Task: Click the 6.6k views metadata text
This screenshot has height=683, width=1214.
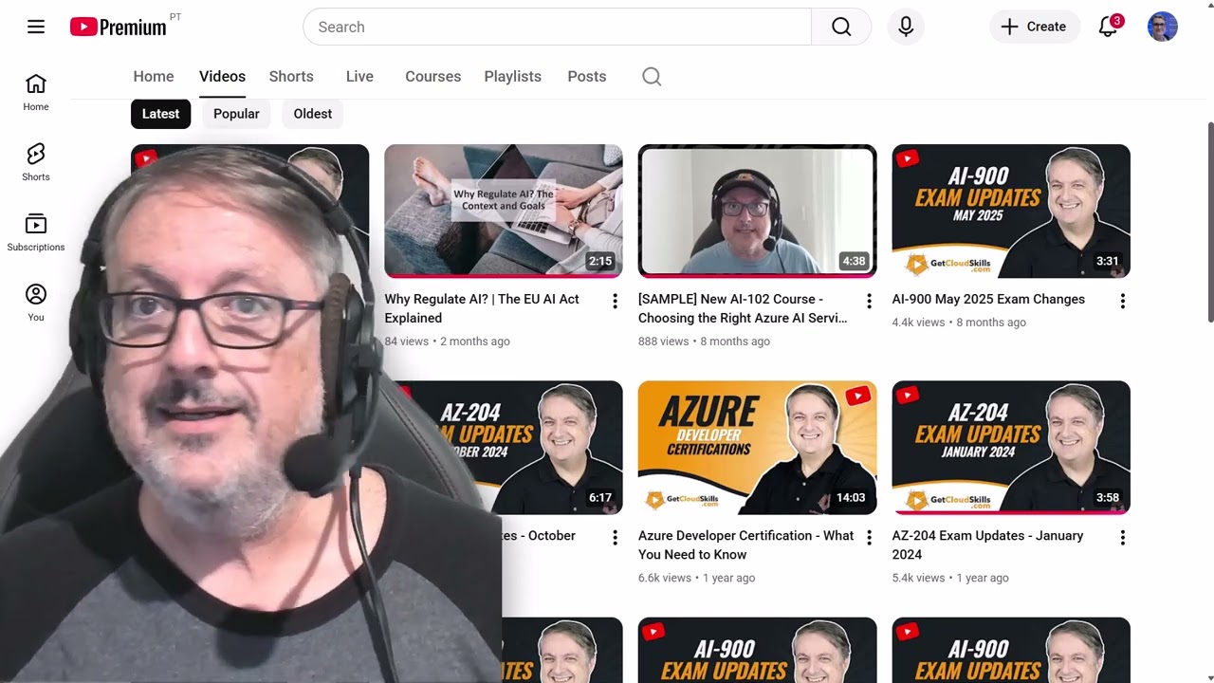Action: coord(664,578)
